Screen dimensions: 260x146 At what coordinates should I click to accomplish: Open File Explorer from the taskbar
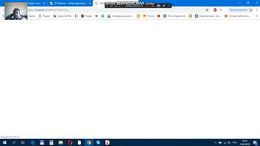61,142
